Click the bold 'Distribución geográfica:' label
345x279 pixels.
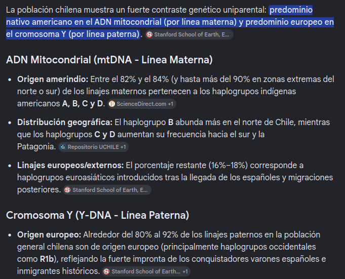[65, 123]
